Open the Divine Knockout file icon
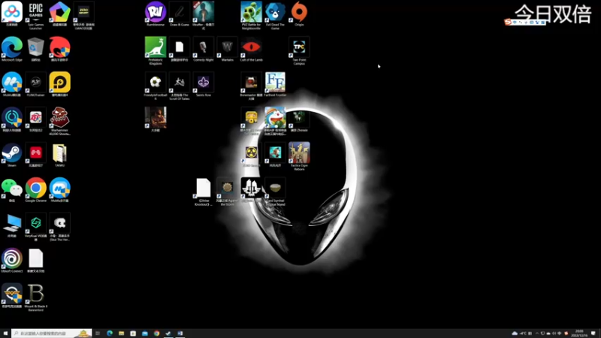601x338 pixels. tap(203, 192)
